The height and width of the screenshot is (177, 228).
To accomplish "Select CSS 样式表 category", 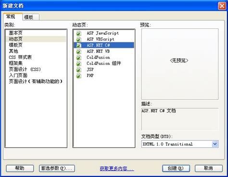I will (36, 57).
